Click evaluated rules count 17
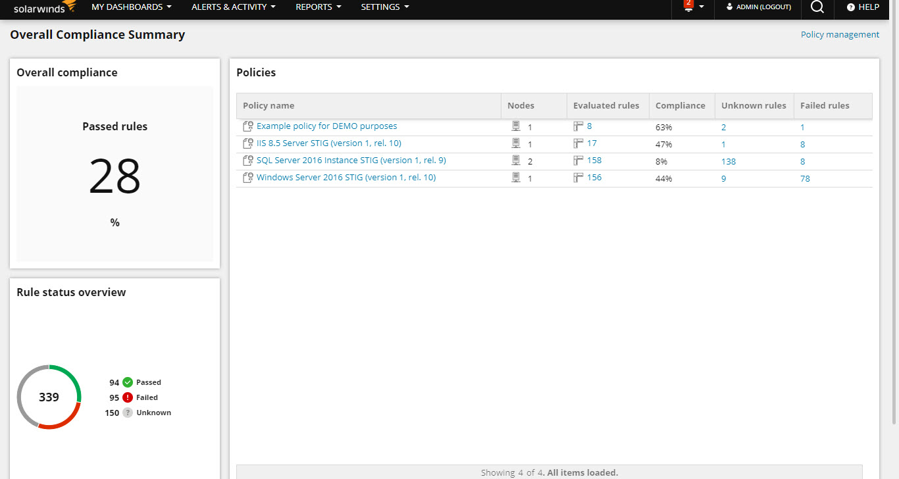 point(592,143)
